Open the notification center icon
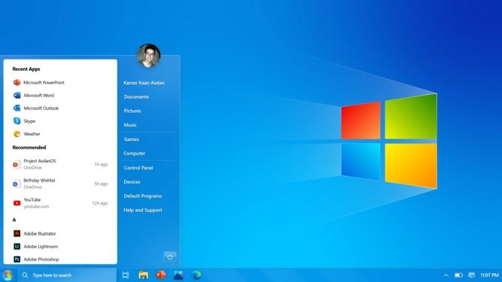 (471, 275)
